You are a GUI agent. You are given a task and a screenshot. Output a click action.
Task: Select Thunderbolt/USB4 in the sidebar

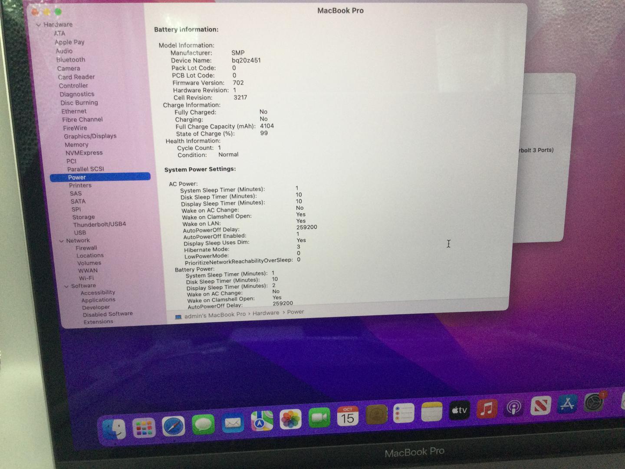(x=99, y=225)
